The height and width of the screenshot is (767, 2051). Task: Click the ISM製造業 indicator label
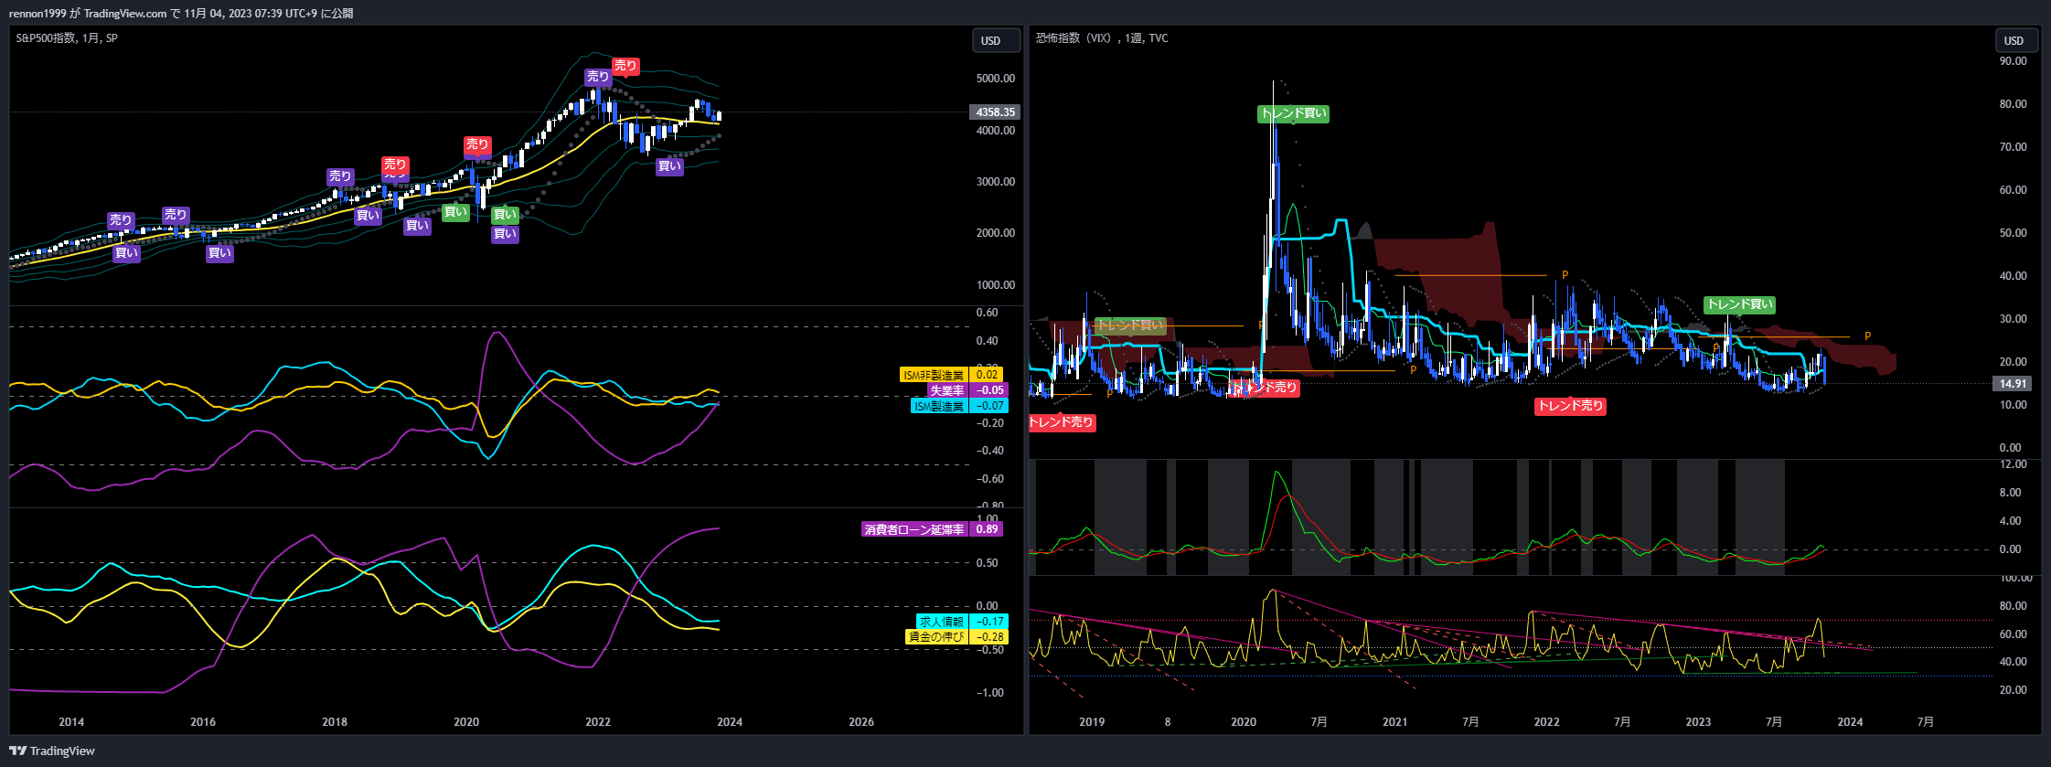click(x=939, y=406)
